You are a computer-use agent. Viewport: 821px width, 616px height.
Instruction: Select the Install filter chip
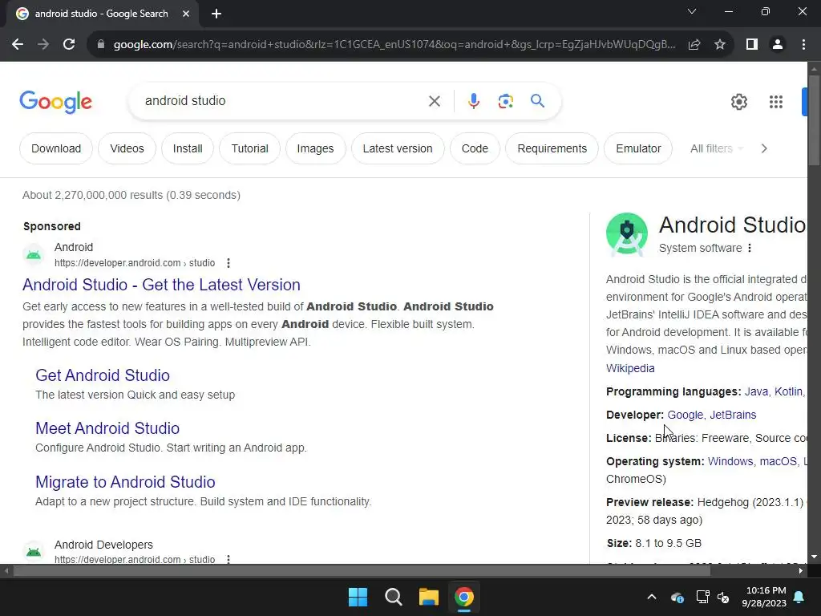[188, 148]
